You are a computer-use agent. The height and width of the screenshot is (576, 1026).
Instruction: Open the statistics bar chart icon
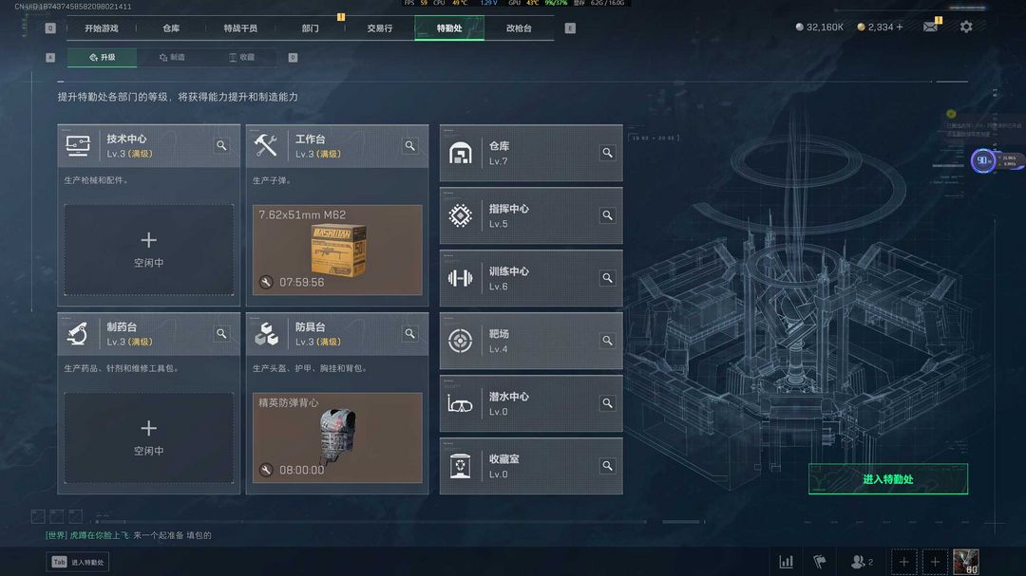coord(786,562)
